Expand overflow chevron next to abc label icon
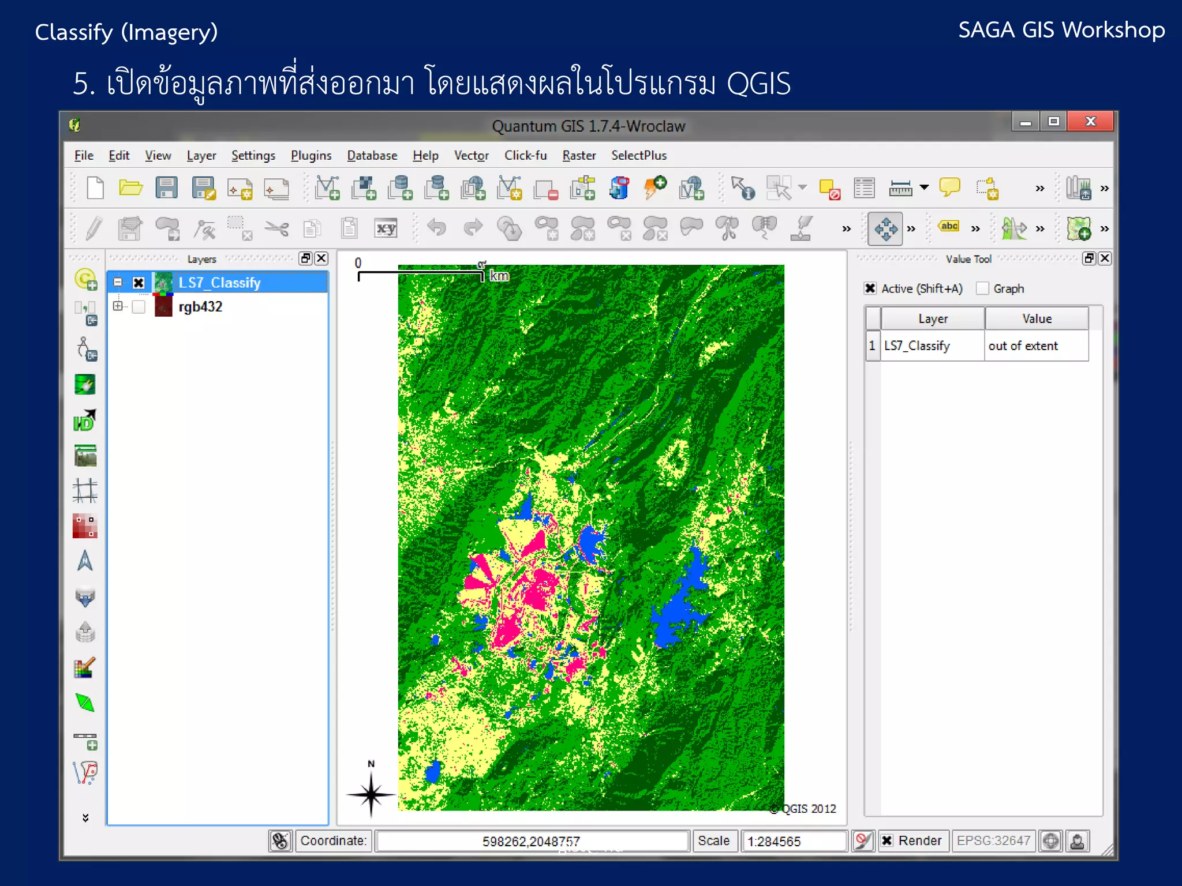Viewport: 1182px width, 886px height. coord(975,229)
